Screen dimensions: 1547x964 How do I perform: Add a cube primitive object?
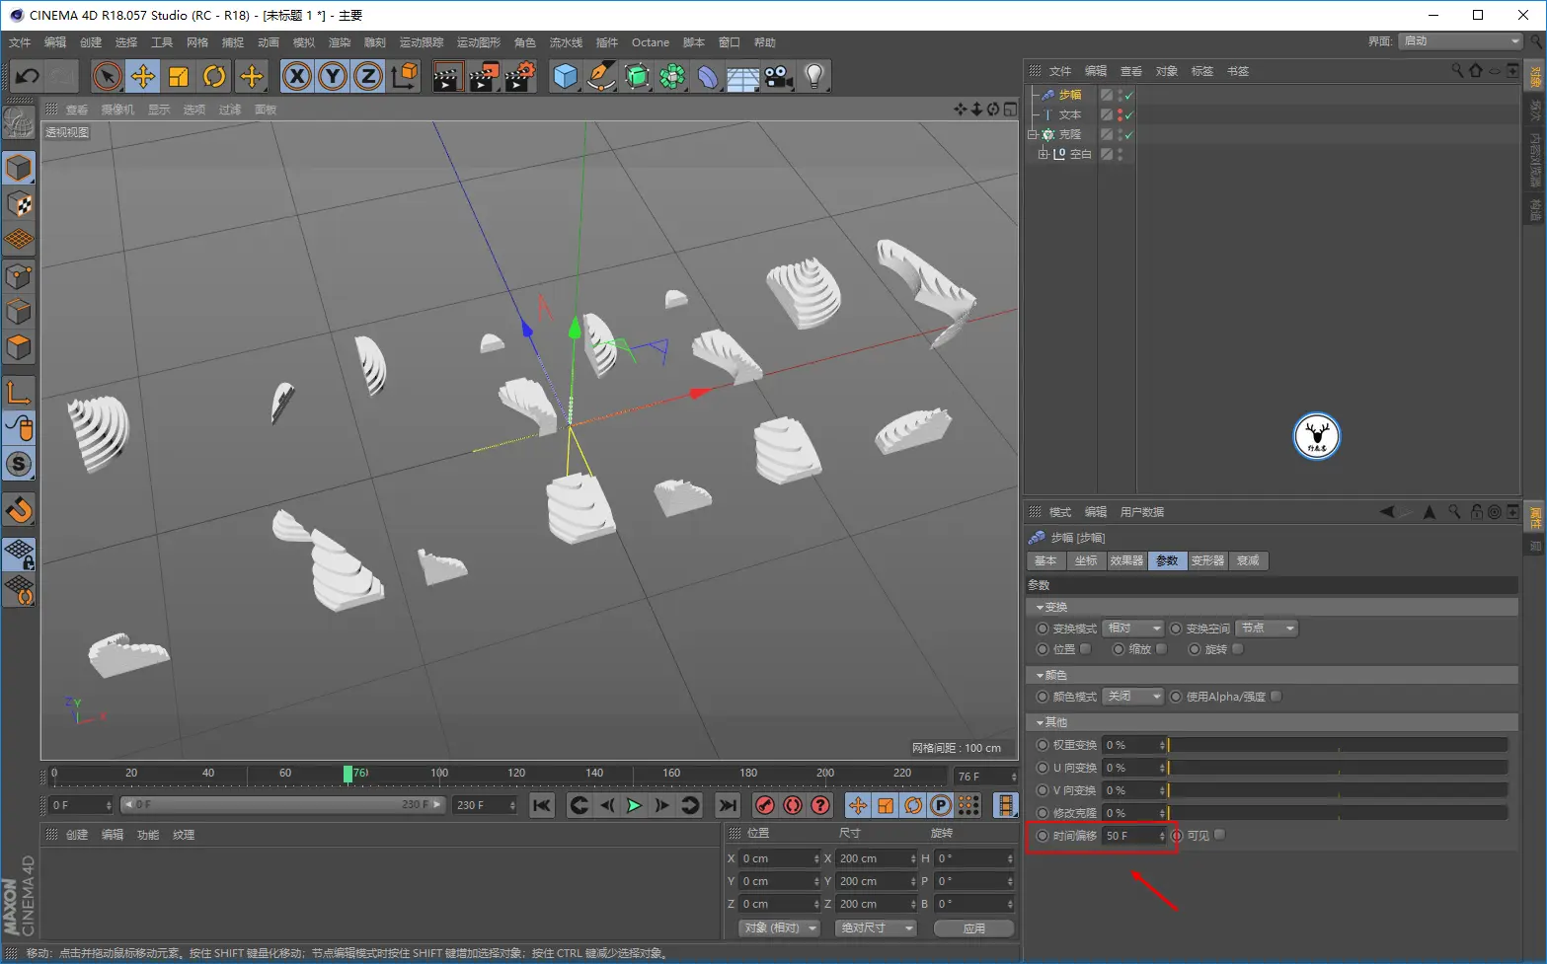click(x=566, y=76)
